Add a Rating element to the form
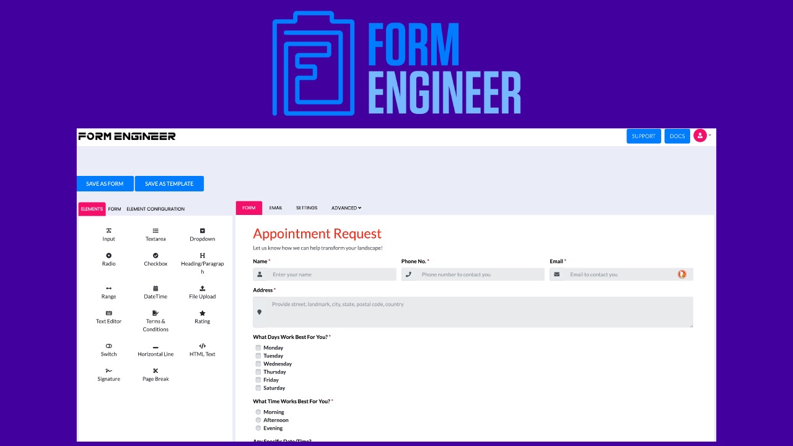This screenshot has height=446, width=793. pyautogui.click(x=202, y=317)
